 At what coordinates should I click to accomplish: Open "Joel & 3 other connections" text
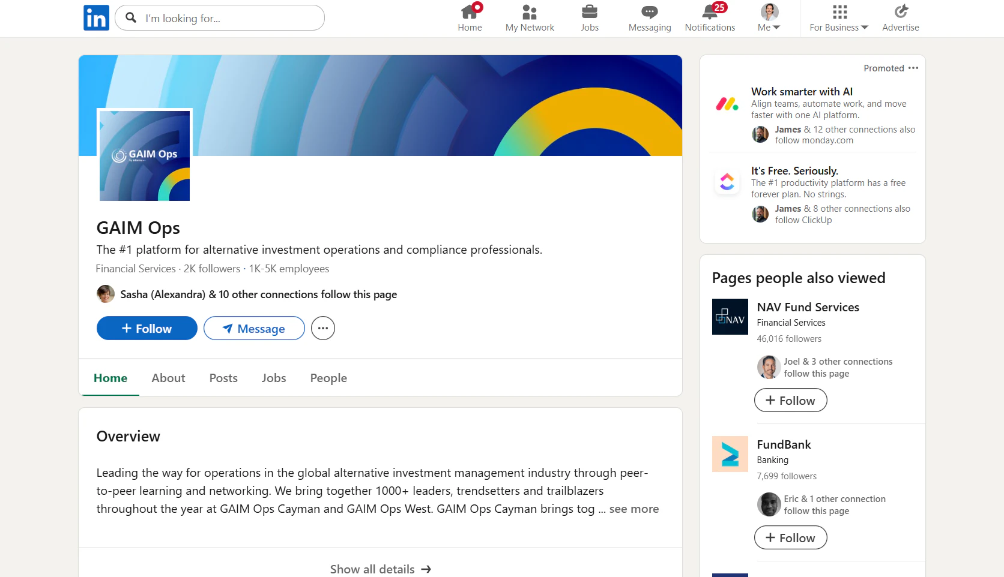[x=838, y=362]
